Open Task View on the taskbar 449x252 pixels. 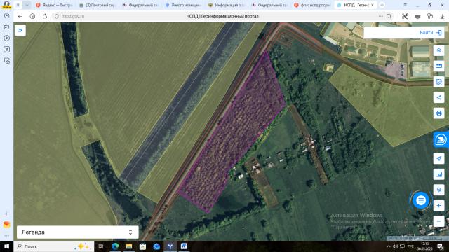(101, 246)
